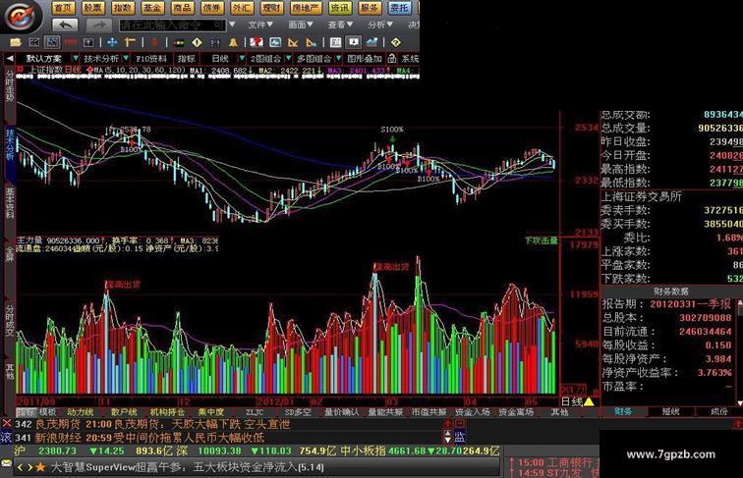This screenshot has height=478, width=743.
Task: Click the 股票 stocks button
Action: tap(92, 8)
